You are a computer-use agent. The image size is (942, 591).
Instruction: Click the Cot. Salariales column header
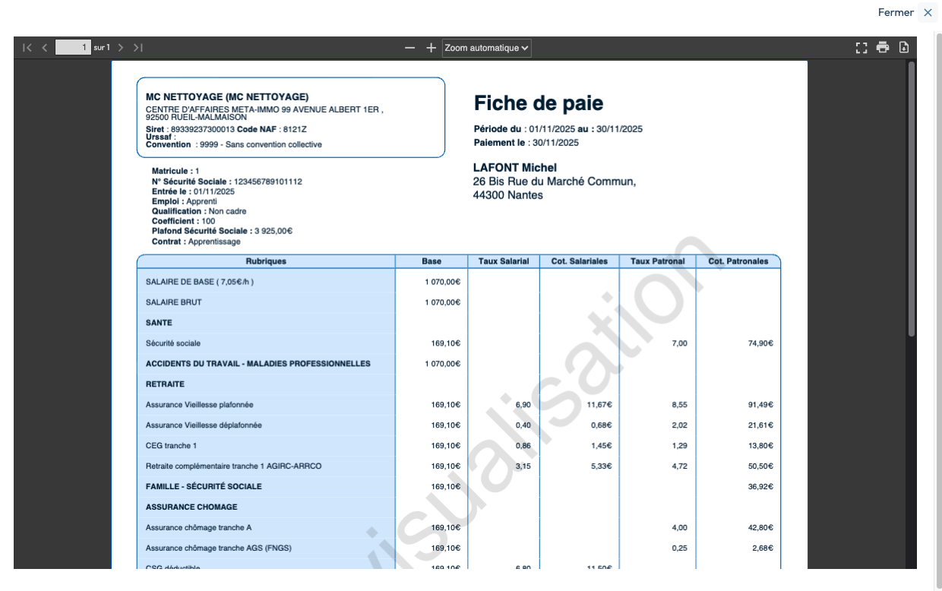pos(579,261)
